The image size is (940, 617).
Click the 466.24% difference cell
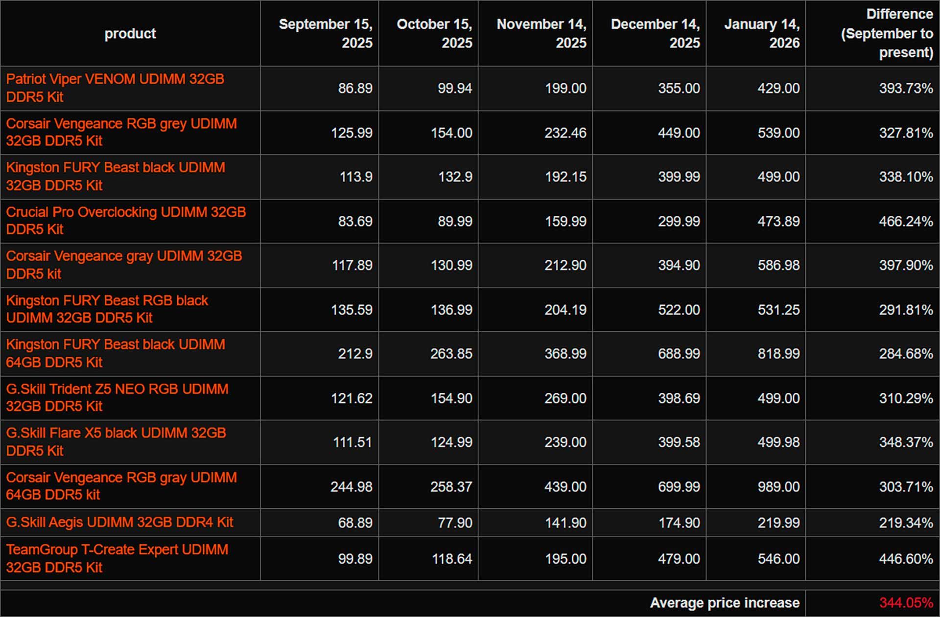(x=905, y=221)
